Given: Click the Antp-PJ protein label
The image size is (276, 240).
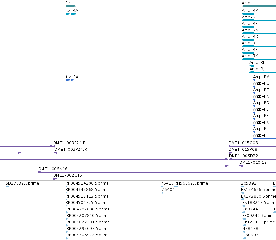Looking at the screenshot, I should click(x=260, y=135).
